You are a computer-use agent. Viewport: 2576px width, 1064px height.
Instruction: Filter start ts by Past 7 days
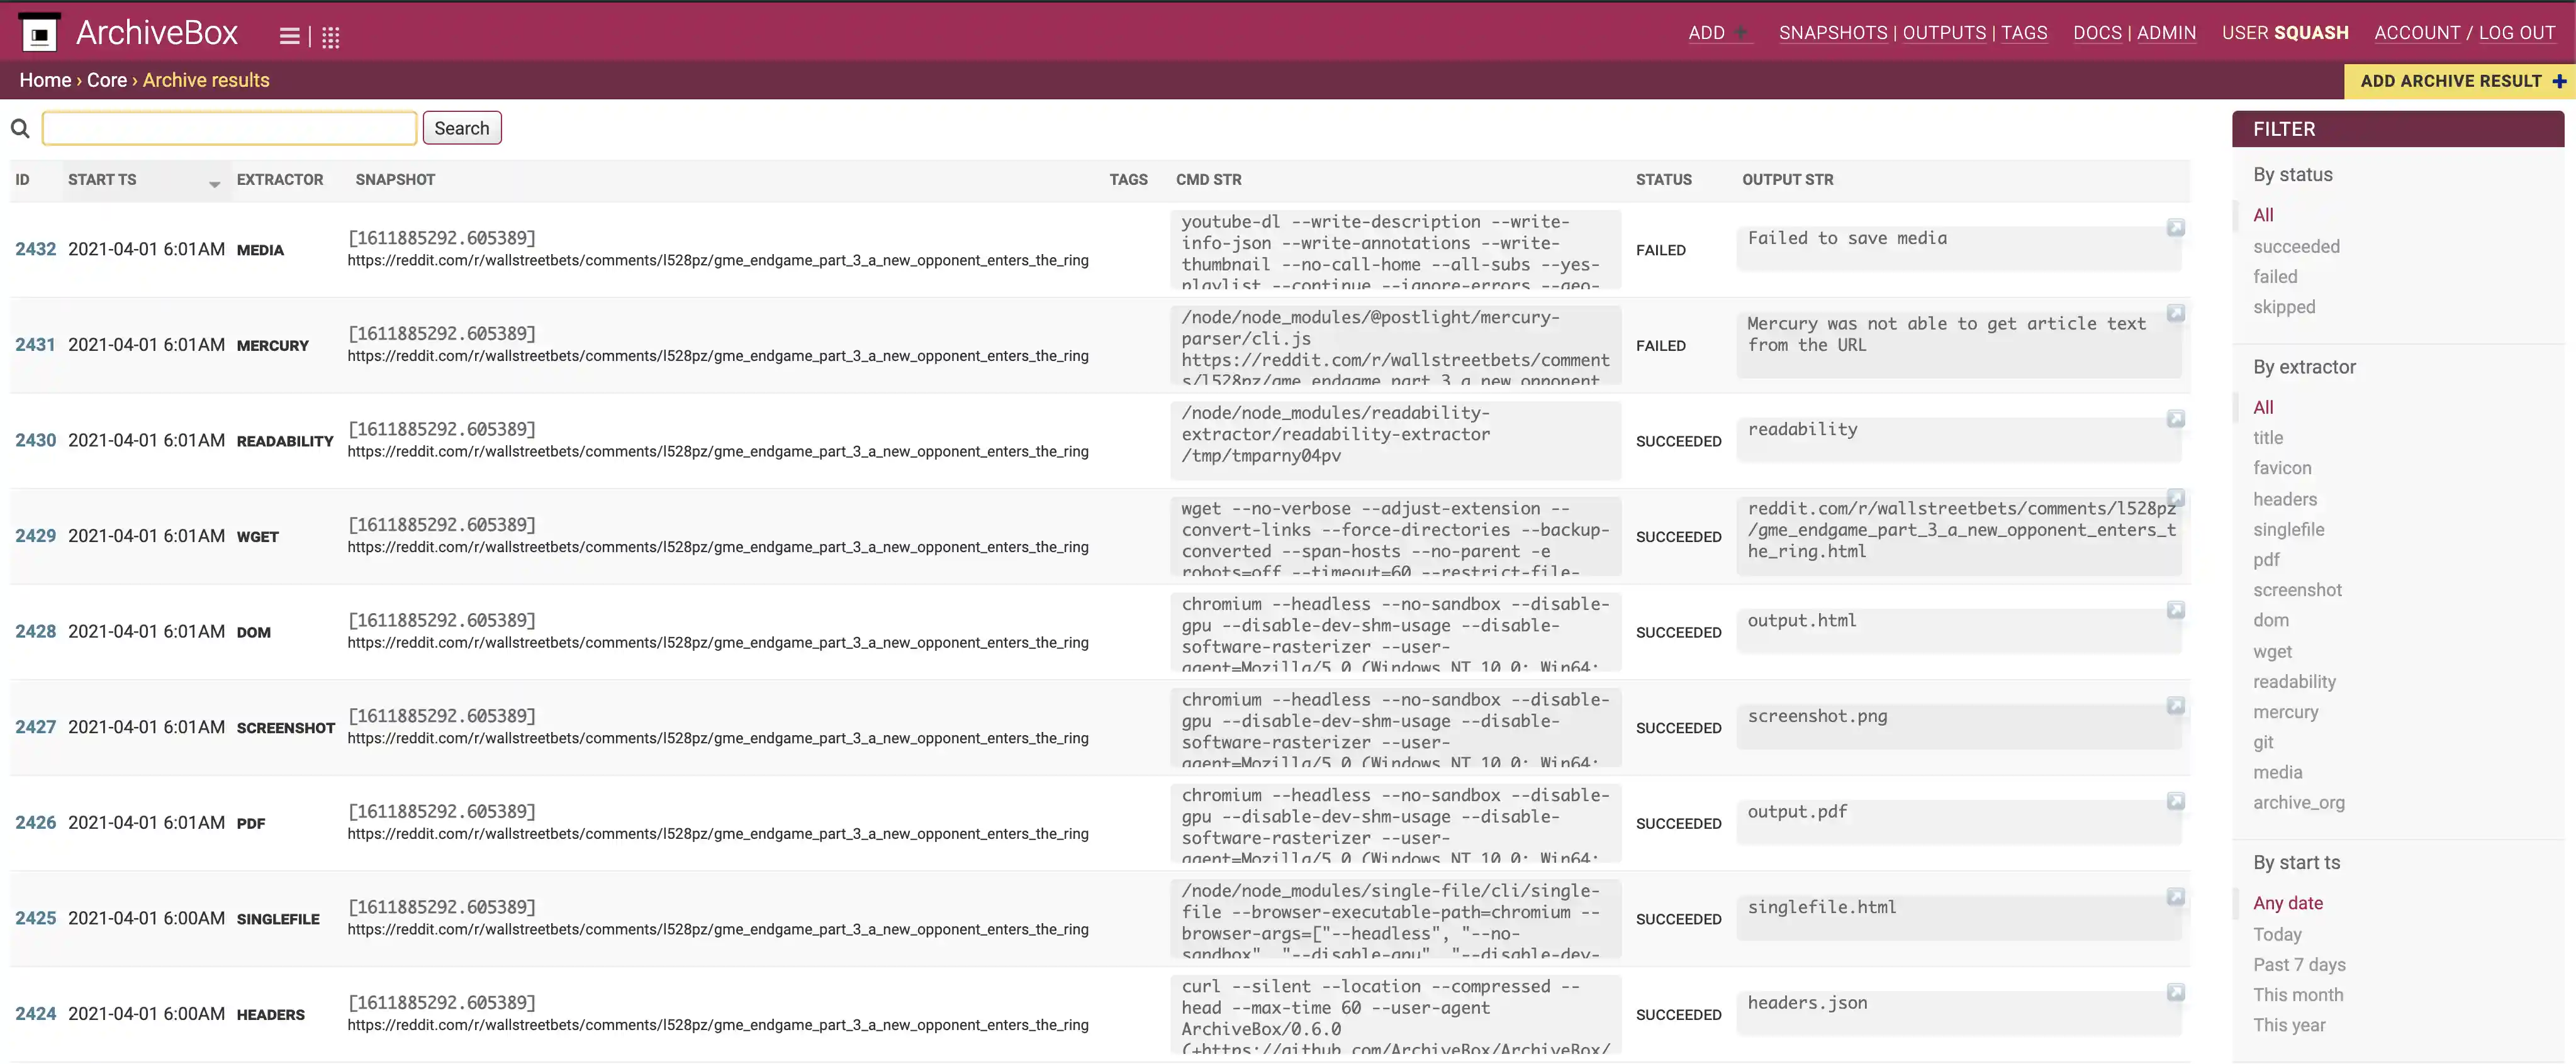pos(2298,964)
